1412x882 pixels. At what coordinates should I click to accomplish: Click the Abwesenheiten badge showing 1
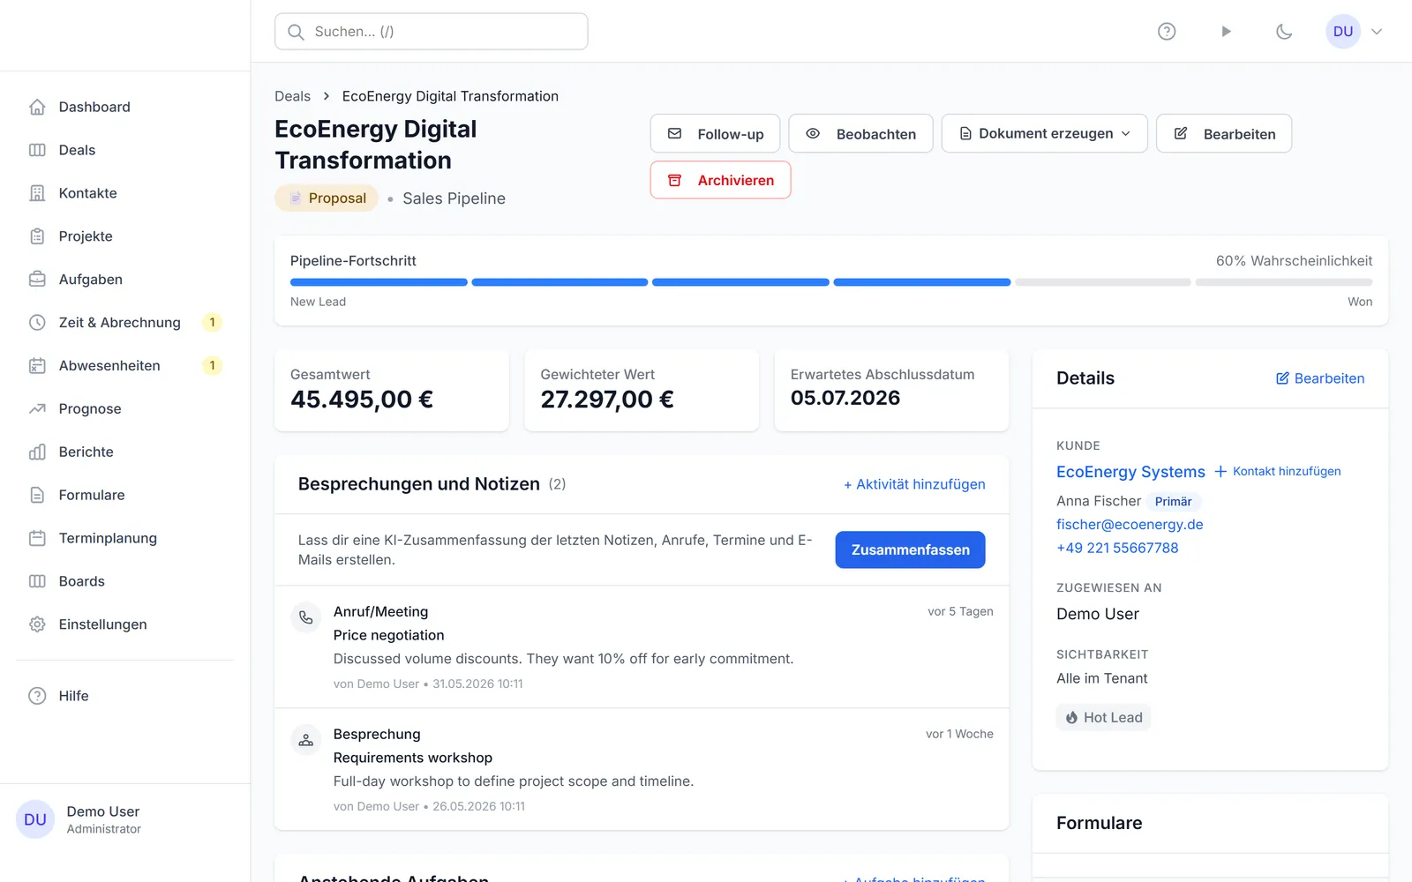[212, 366]
